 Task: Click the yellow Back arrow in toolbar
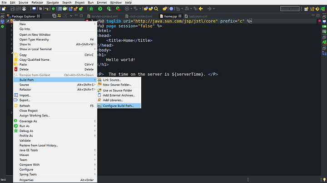point(201,9)
